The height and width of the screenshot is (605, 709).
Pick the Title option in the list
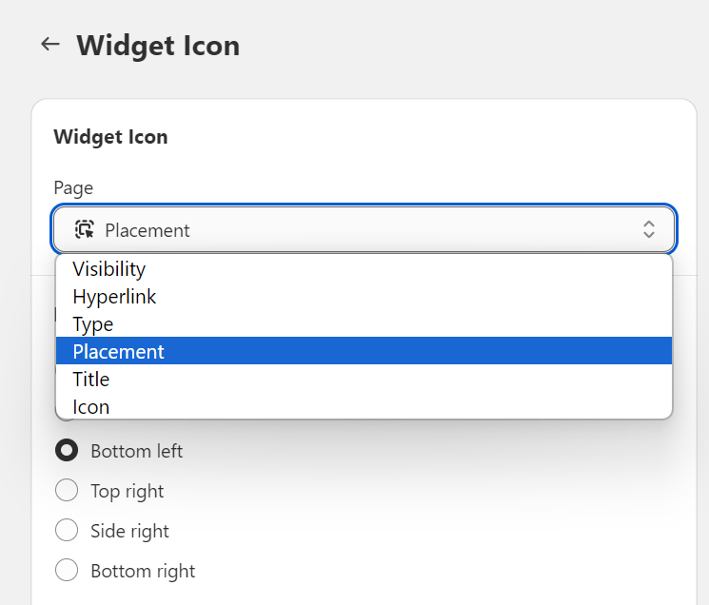tap(91, 380)
